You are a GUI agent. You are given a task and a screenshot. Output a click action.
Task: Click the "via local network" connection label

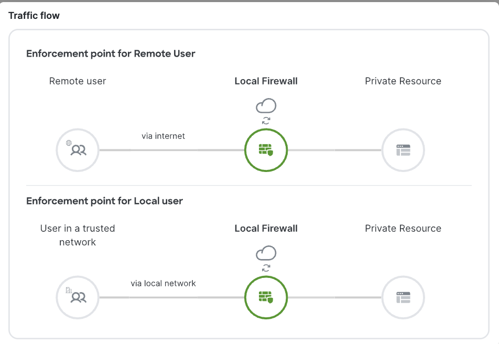coord(163,283)
